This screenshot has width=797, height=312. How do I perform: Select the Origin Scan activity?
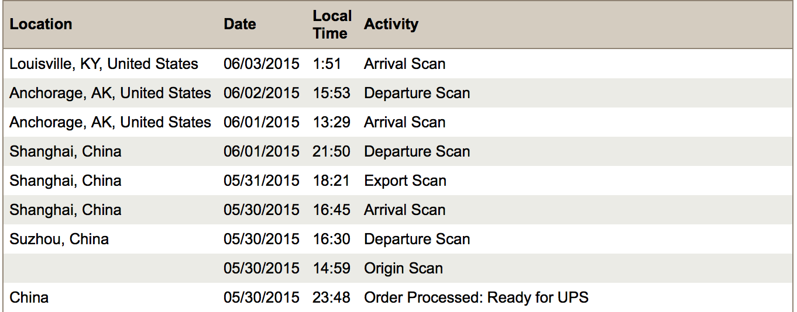403,268
